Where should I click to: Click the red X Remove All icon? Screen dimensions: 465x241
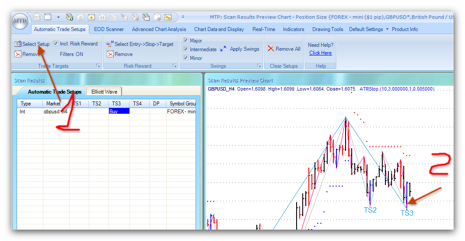[271, 49]
